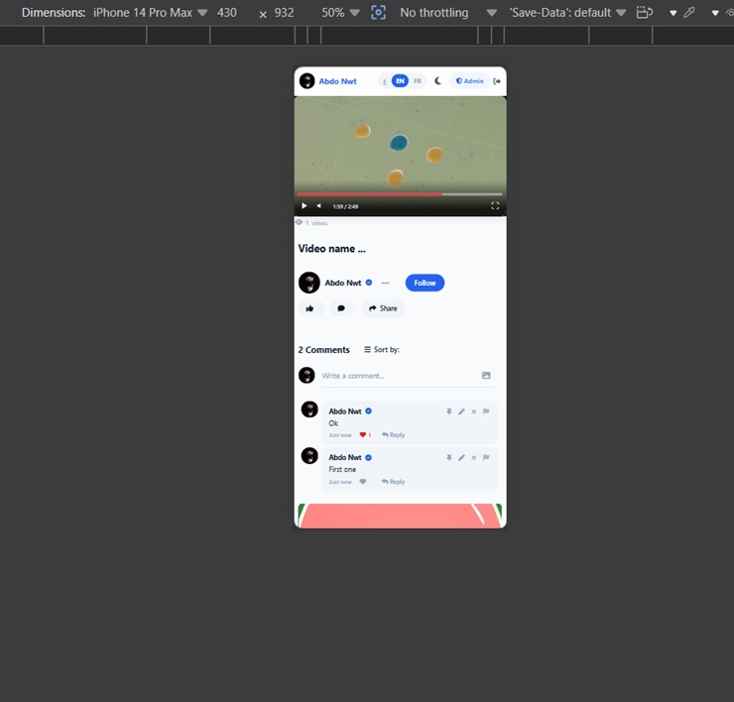734x702 pixels.
Task: Click the header profile avatar
Action: pos(307,81)
